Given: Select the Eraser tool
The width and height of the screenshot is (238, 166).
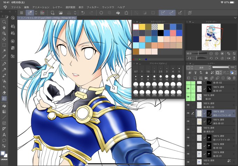Looking at the screenshot, I should (x=4, y=93).
